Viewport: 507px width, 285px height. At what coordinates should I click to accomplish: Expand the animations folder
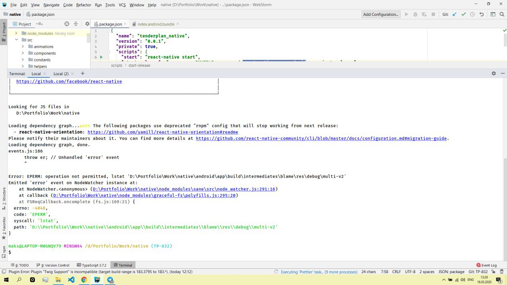(23, 47)
